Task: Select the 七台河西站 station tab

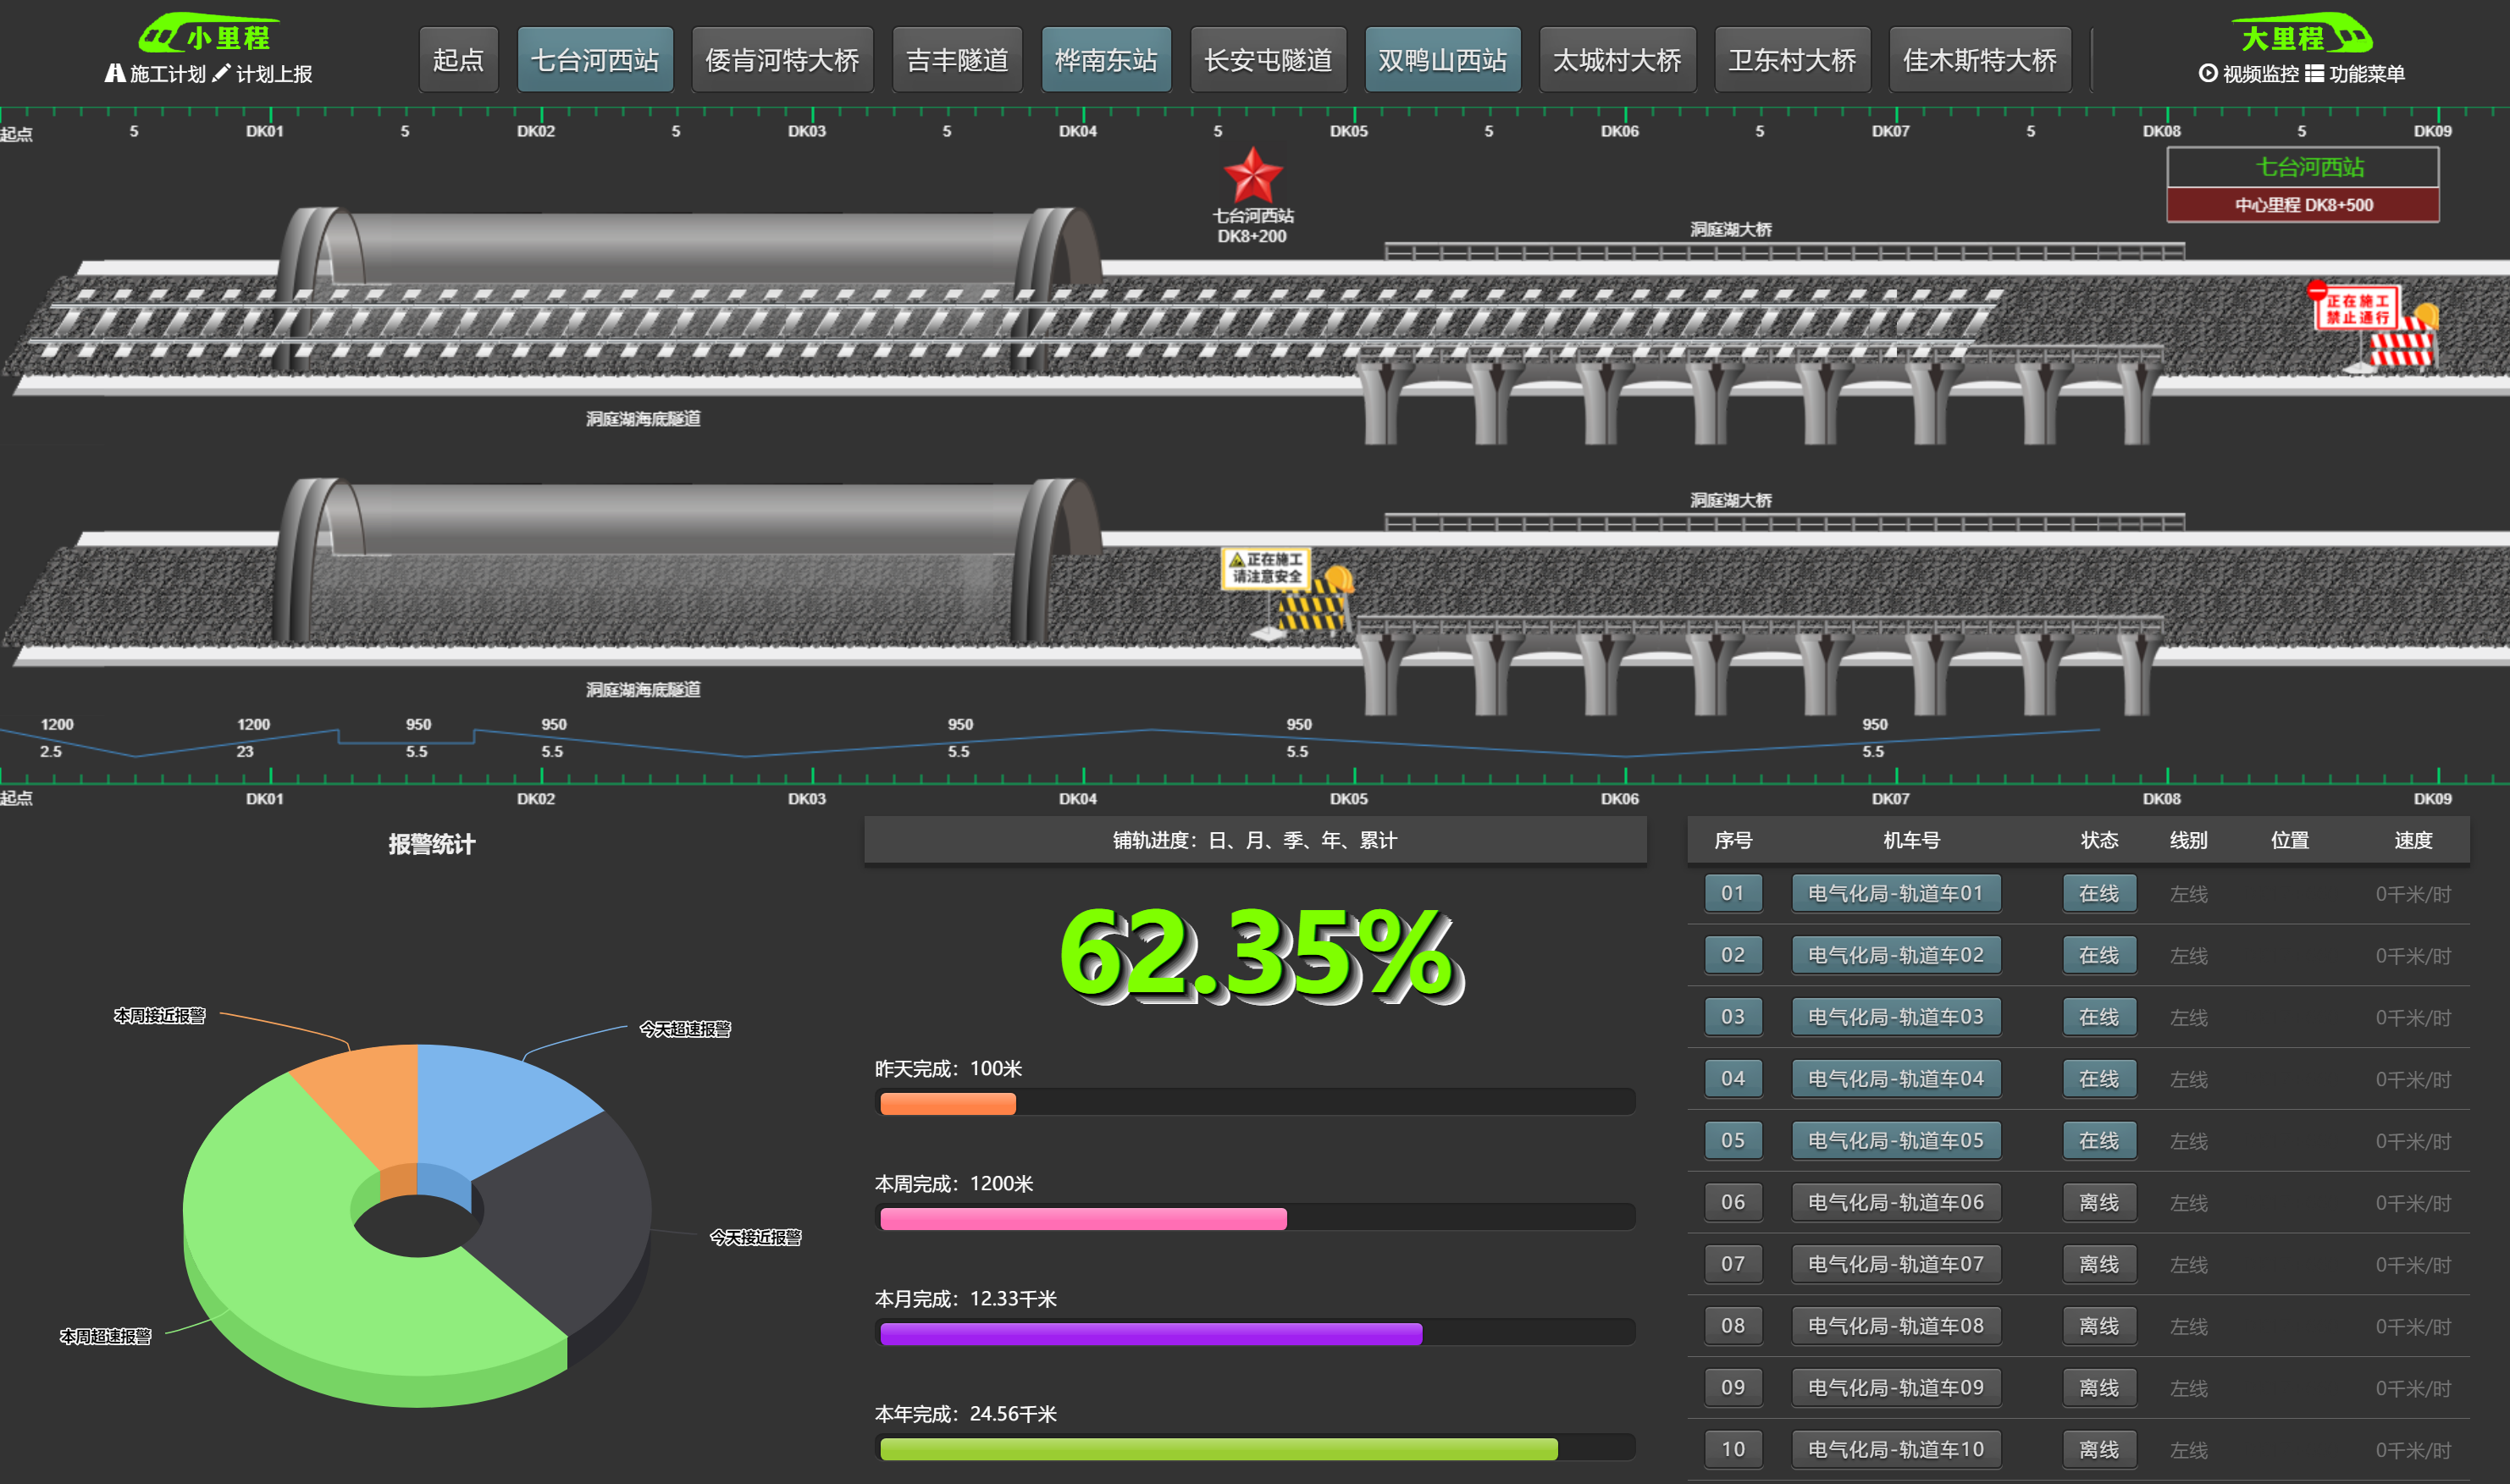Action: pos(595,60)
